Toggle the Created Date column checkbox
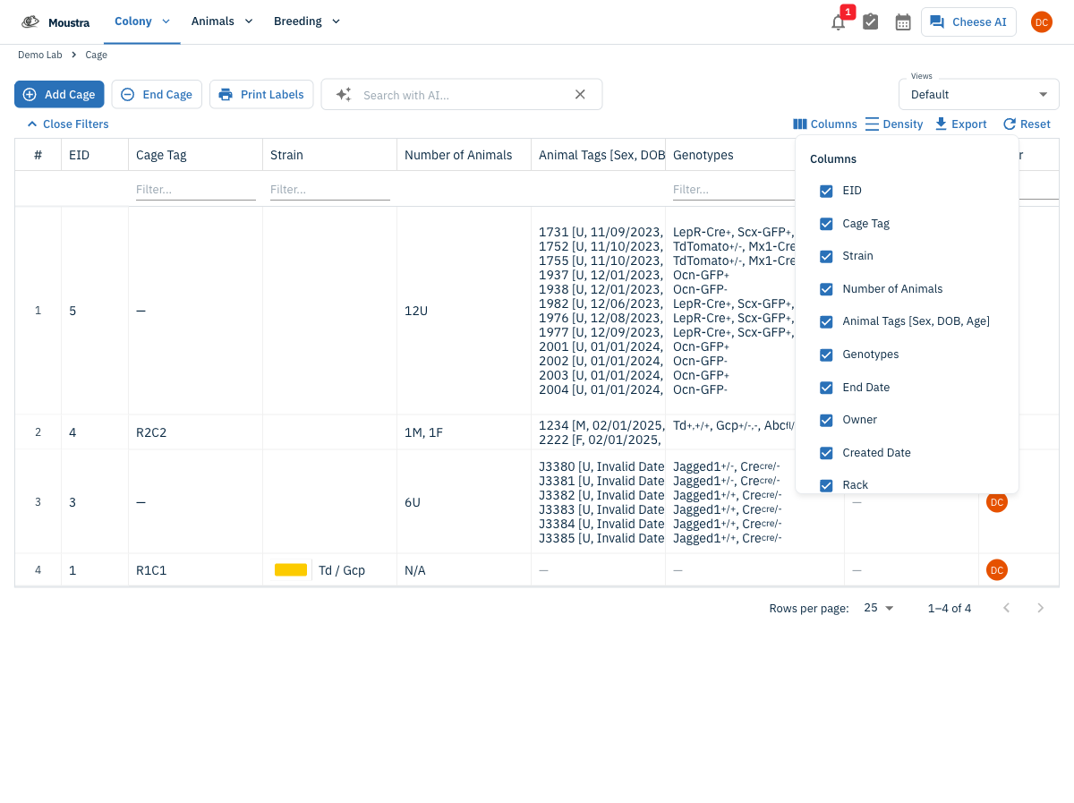Screen dimensions: 1074x803 pos(826,453)
